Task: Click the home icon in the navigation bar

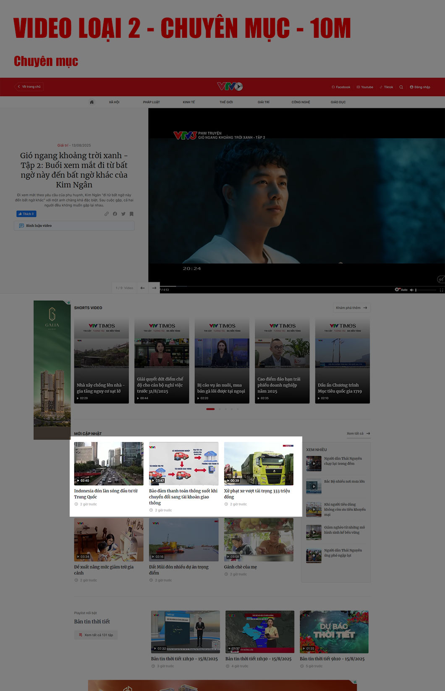Action: (92, 102)
